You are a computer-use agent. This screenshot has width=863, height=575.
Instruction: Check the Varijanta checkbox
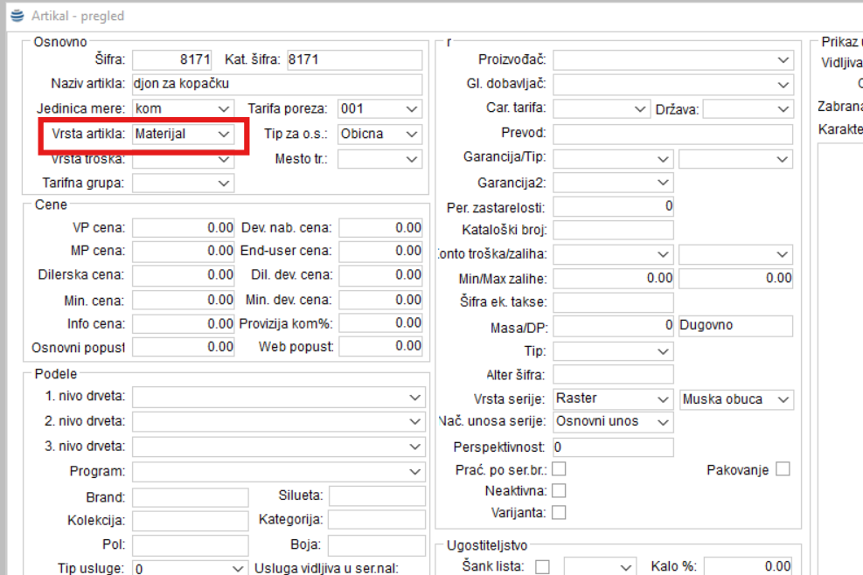pyautogui.click(x=559, y=512)
